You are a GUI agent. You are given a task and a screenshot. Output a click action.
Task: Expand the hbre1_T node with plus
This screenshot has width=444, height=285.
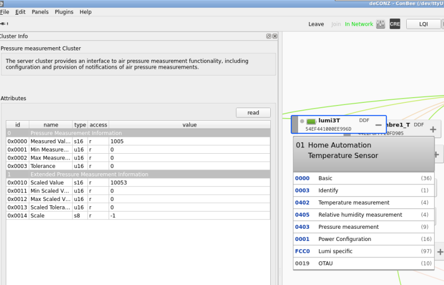coord(433,130)
